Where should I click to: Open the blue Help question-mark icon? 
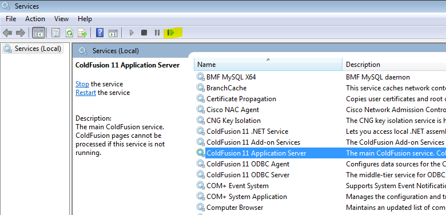tap(100, 33)
